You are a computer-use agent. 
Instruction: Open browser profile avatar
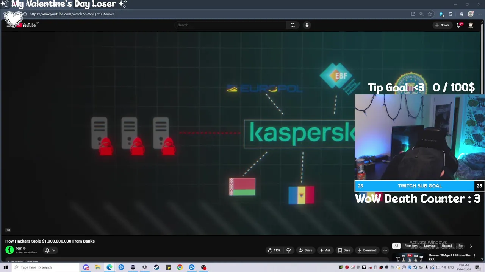click(471, 14)
